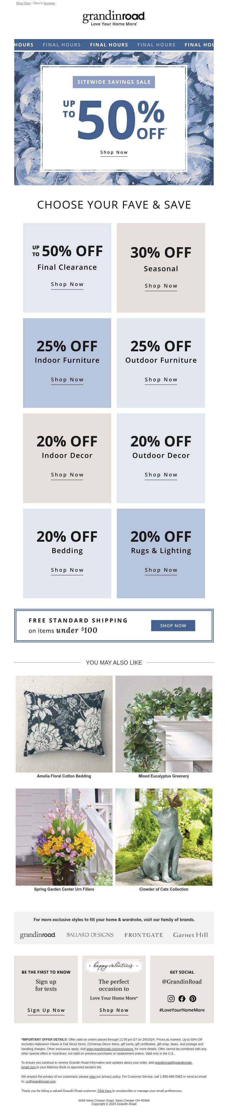
Task: Click Sign Up Now for texts
Action: point(46,1010)
